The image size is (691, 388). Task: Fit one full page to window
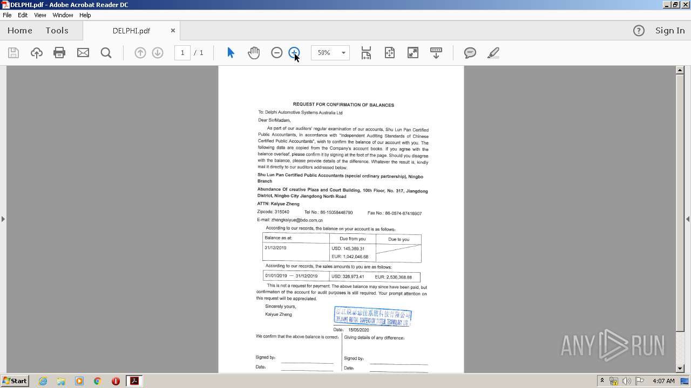pyautogui.click(x=390, y=53)
